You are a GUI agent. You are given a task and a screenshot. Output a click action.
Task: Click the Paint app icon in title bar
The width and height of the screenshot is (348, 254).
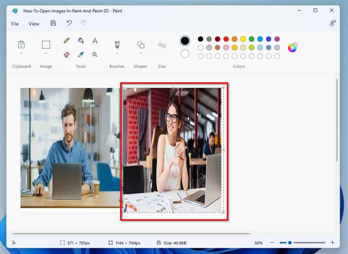[15, 11]
